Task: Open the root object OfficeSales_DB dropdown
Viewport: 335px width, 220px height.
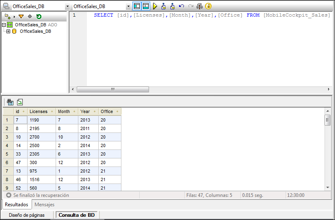Action: click(x=128, y=7)
